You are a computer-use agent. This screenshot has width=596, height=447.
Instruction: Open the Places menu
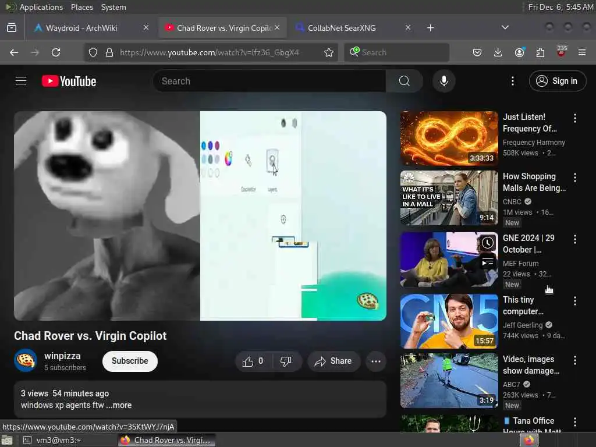(81, 7)
